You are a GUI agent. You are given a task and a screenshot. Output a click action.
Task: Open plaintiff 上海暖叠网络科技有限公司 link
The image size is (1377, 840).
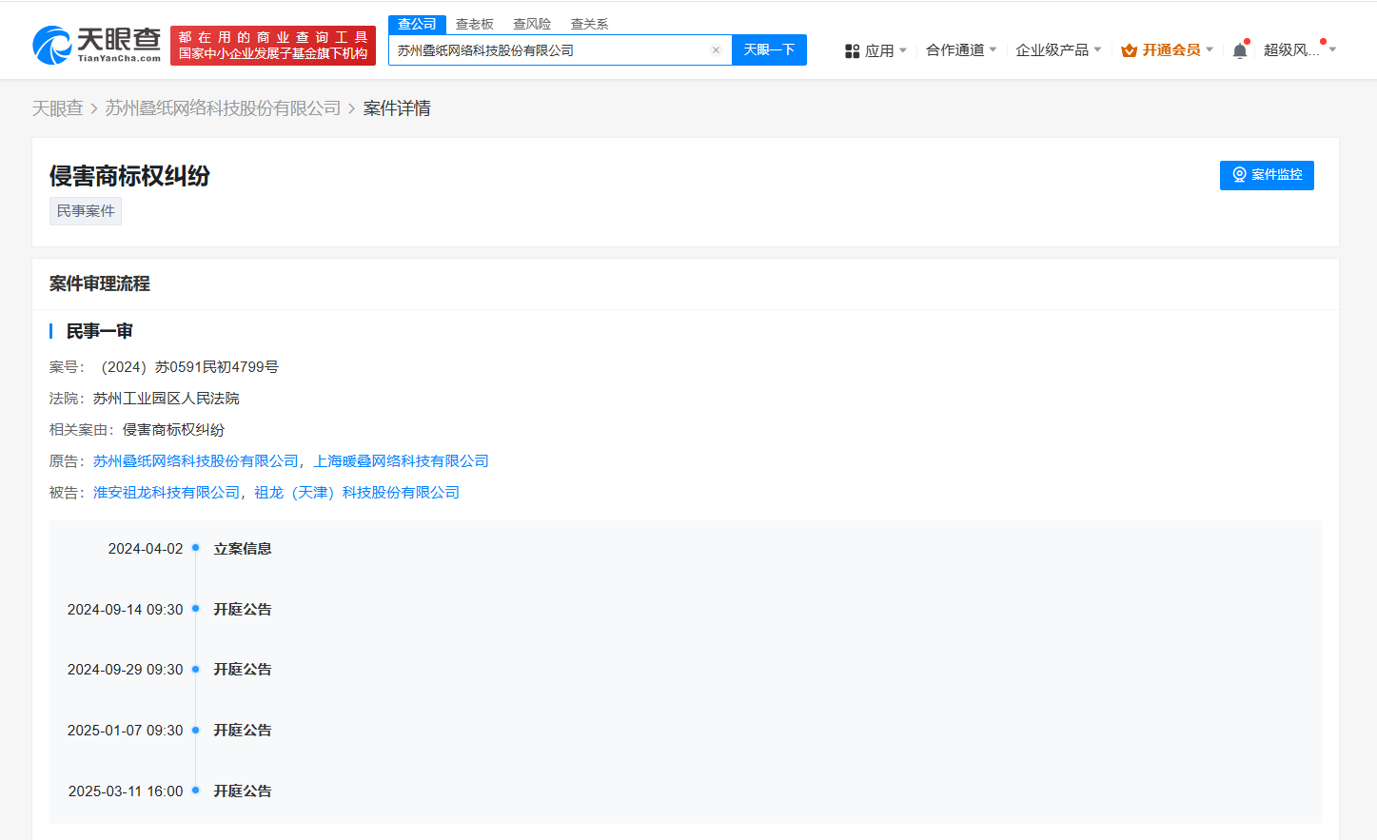[x=402, y=461]
